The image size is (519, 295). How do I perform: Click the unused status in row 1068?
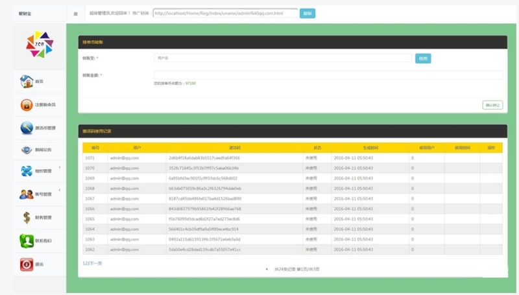pos(311,189)
